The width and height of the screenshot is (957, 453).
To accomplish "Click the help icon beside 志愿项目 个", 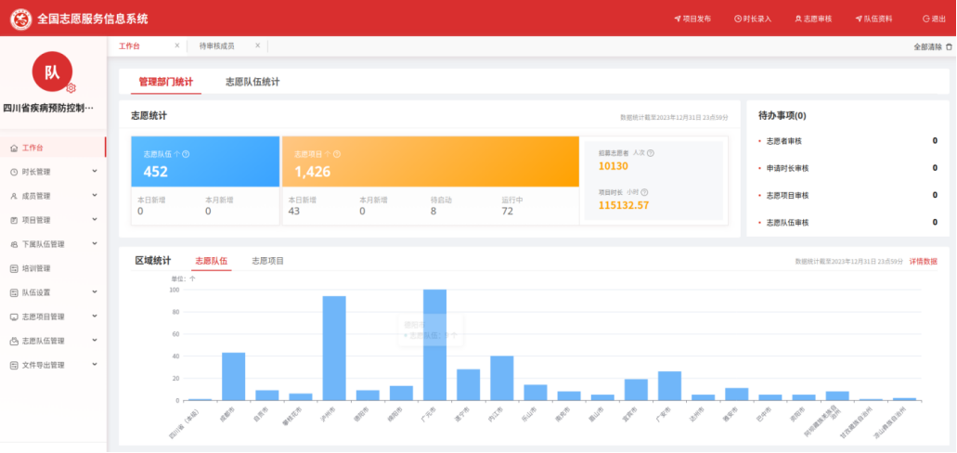I will (x=337, y=154).
